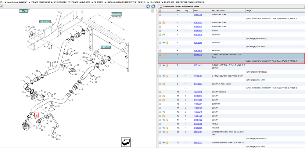This screenshot has height=148, width=305.
Task: Click diagram reference link 10.400.030
Action: 116,14
